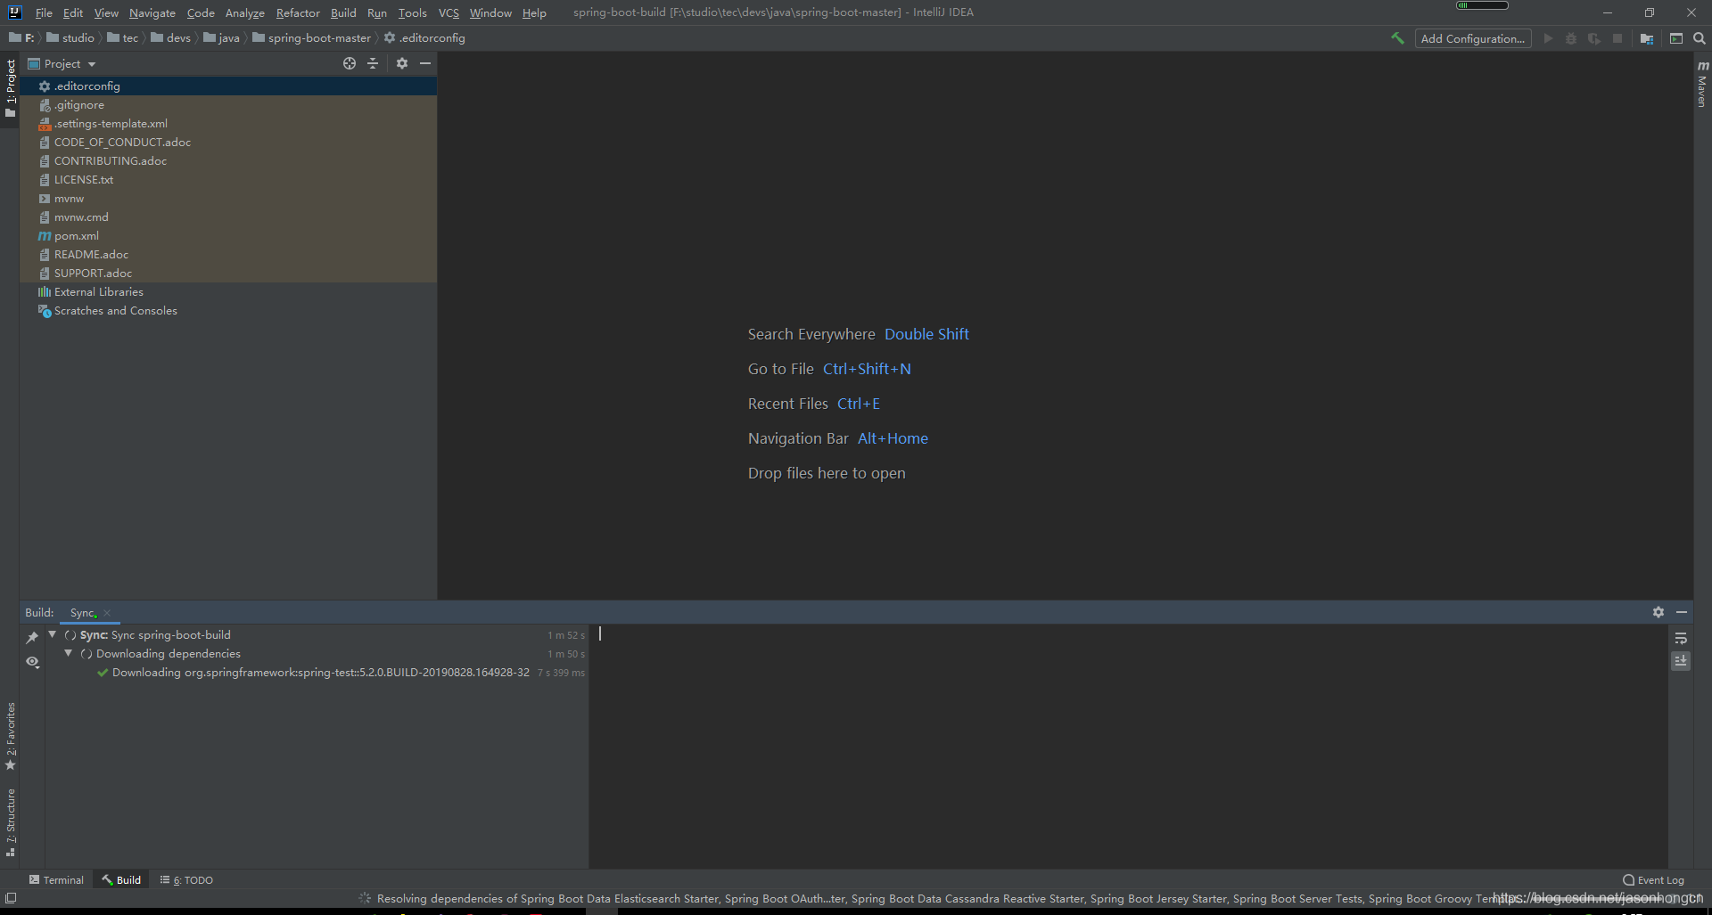Click the java breadcrumb folder
Image resolution: width=1712 pixels, height=915 pixels.
coord(221,38)
